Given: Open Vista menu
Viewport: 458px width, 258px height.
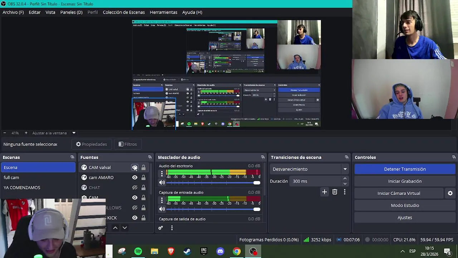Looking at the screenshot, I should pyautogui.click(x=50, y=12).
